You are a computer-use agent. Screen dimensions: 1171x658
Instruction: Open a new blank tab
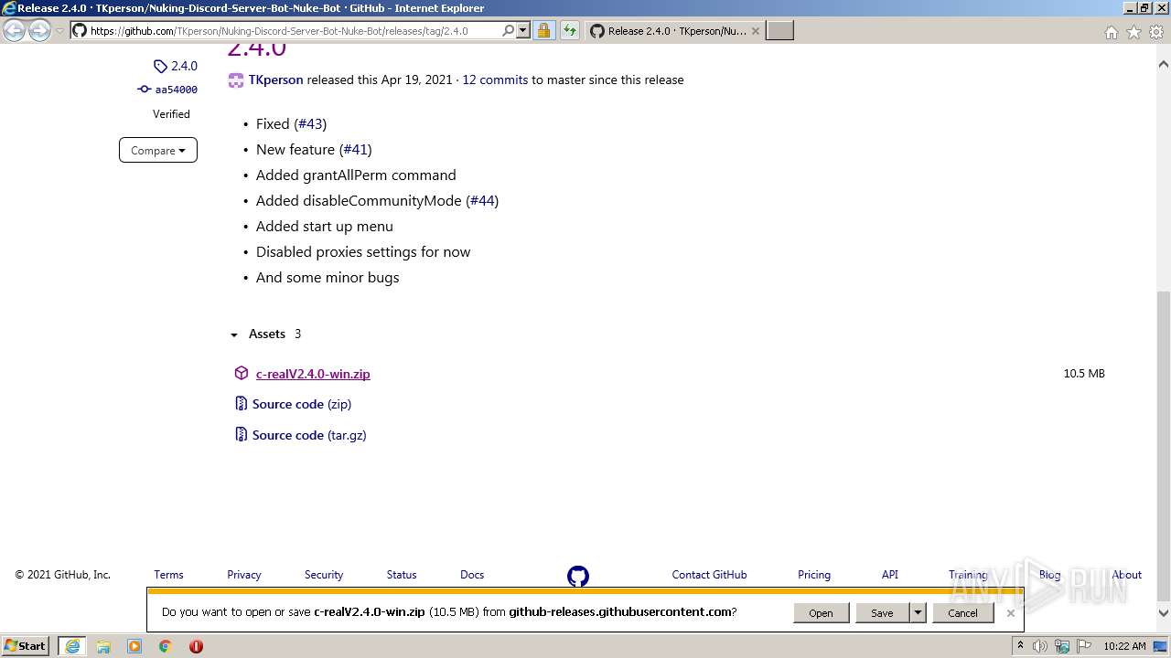pyautogui.click(x=779, y=31)
